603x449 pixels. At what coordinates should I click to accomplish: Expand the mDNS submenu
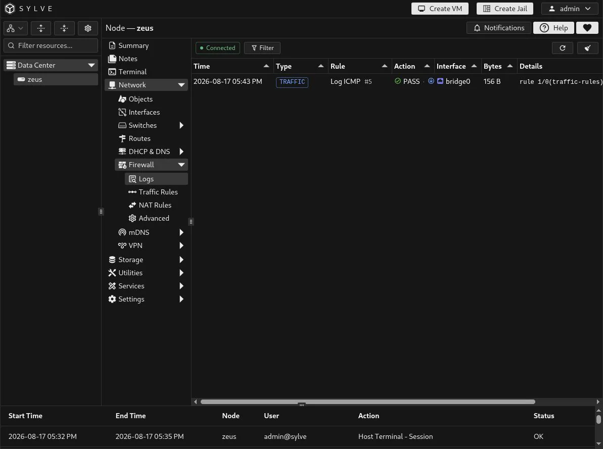(x=181, y=232)
